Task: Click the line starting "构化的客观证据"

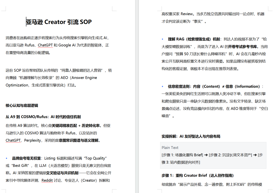Action: [200, 69]
